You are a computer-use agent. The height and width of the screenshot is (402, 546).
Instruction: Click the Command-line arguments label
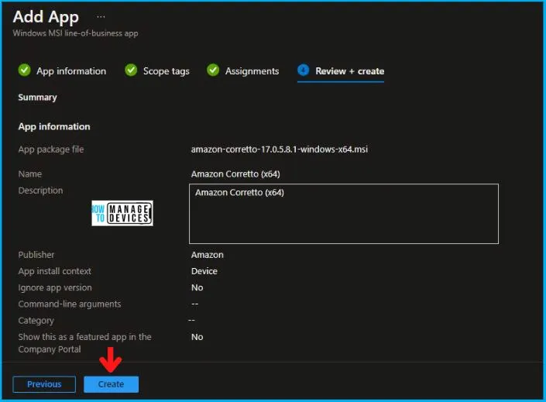(70, 304)
